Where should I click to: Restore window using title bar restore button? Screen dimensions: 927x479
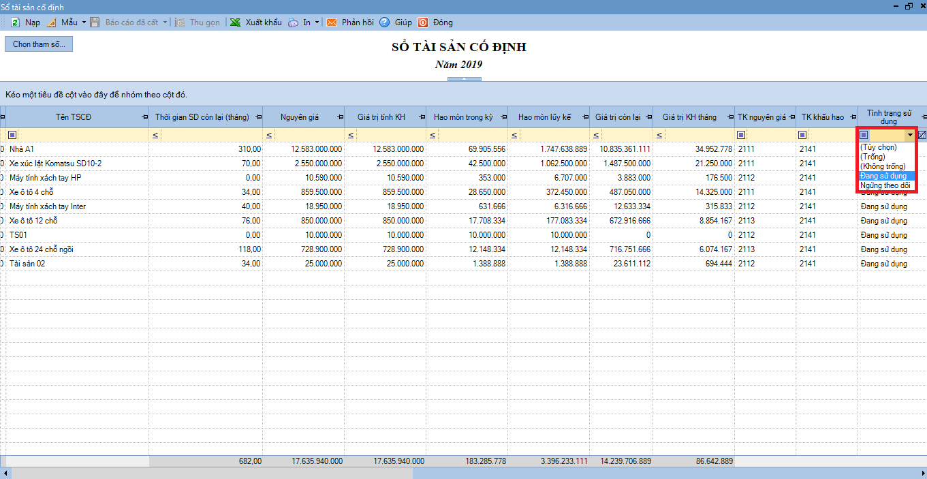point(909,6)
